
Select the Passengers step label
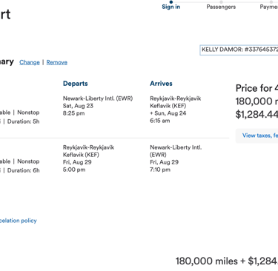click(221, 7)
